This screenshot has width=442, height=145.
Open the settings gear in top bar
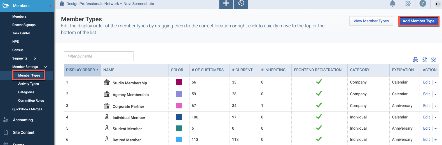click(408, 4)
